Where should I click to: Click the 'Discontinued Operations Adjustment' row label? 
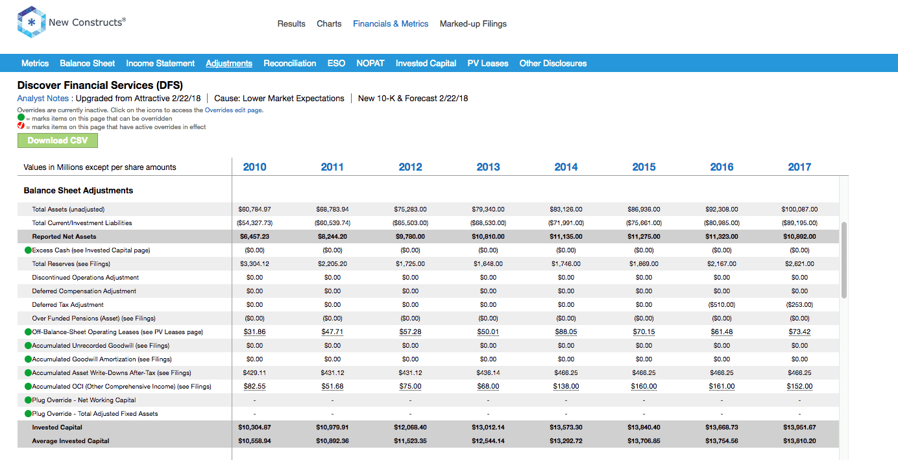coord(84,277)
